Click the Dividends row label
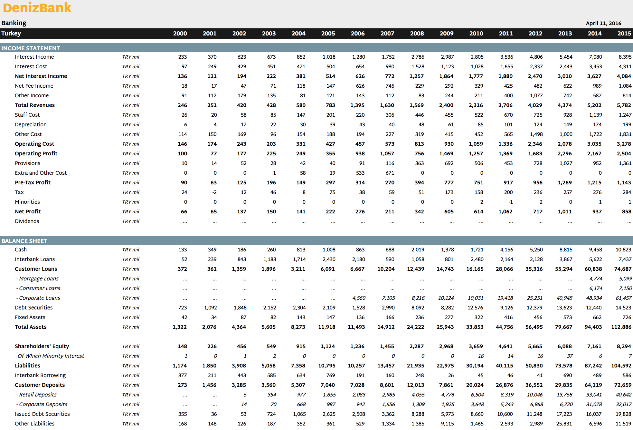The height and width of the screenshot is (430, 633). (27, 221)
